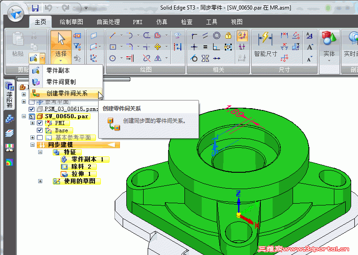358x255 pixels.
Task: Open the Line tool dropdown arrow
Action: [121, 35]
